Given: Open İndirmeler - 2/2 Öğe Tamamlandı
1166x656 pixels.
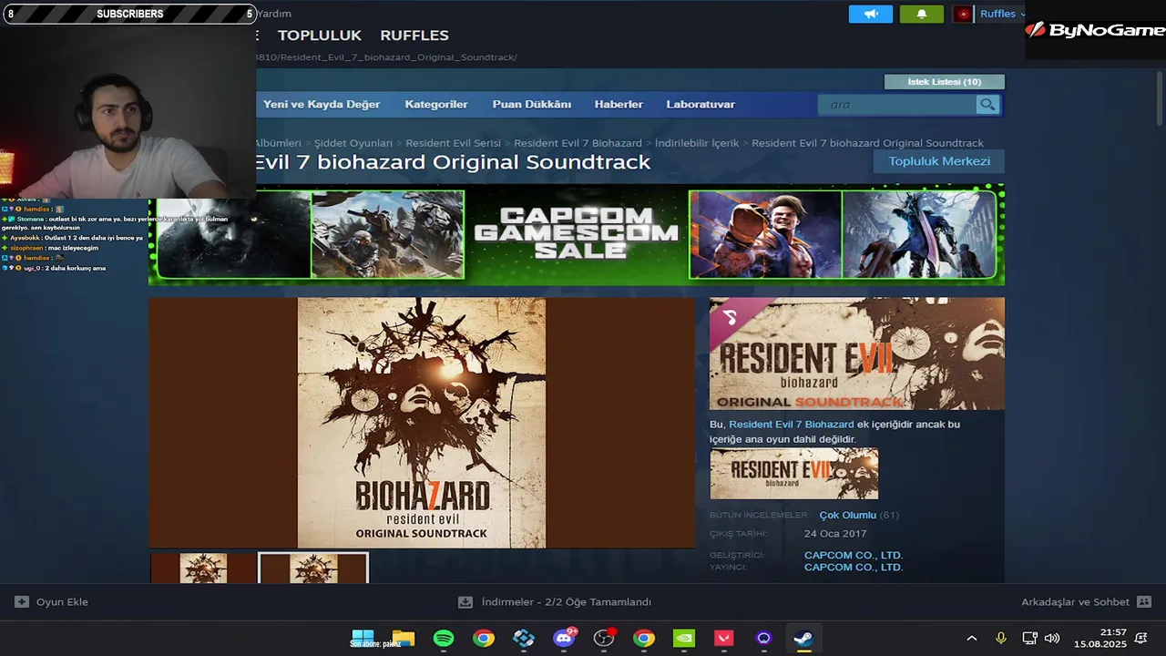Looking at the screenshot, I should (567, 602).
